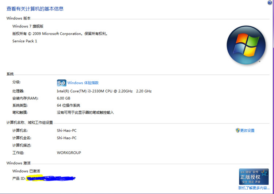Click the Service Pack 1 text

point(24,41)
